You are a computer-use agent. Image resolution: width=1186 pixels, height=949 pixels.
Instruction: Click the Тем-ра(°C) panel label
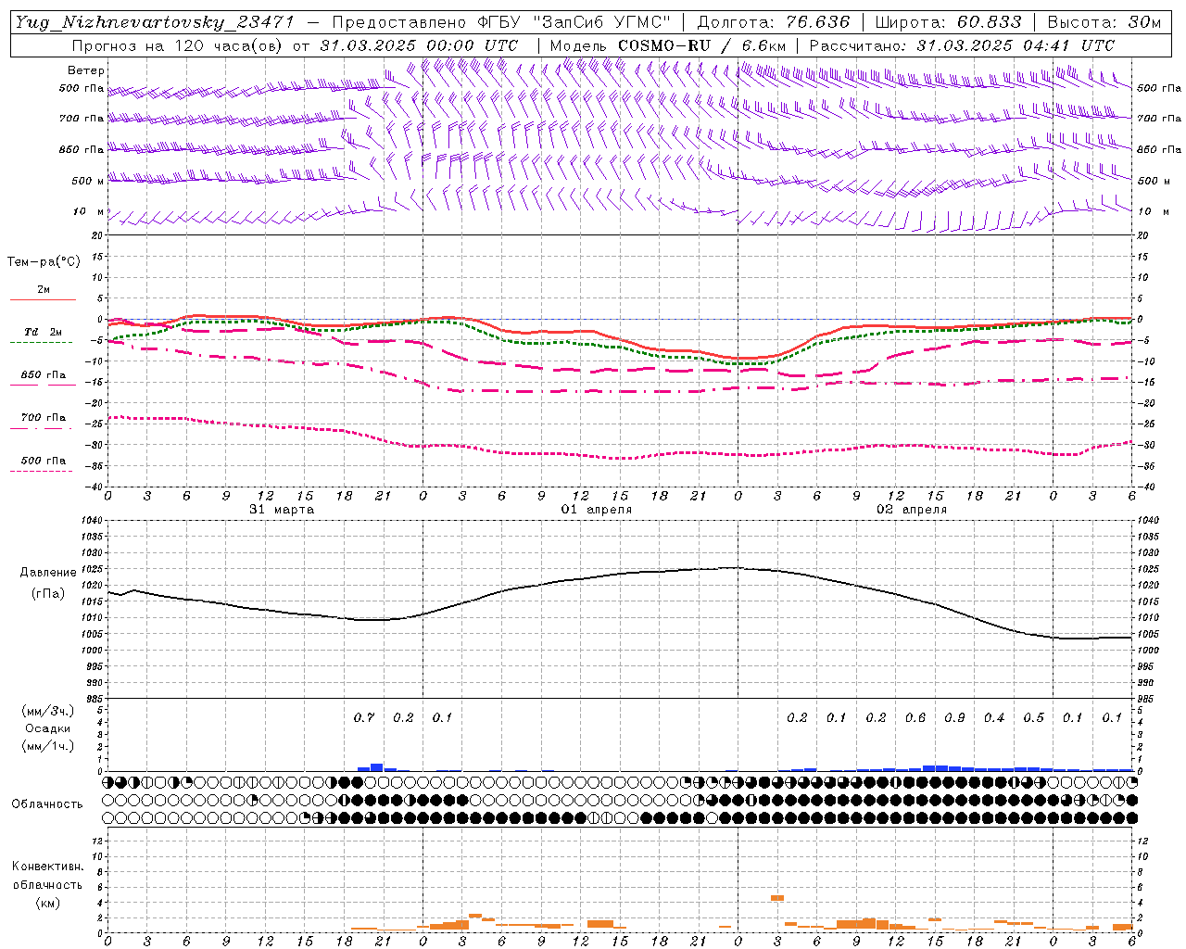tap(44, 261)
